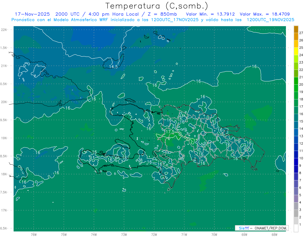
Task: Click the 68W longitude axis label
Action: click(x=274, y=235)
